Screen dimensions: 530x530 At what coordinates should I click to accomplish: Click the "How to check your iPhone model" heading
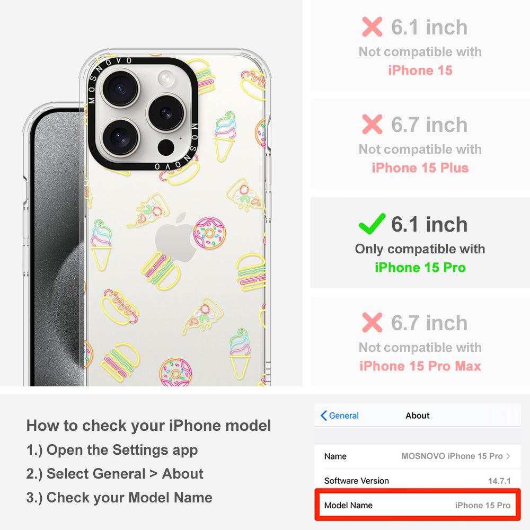point(149,425)
